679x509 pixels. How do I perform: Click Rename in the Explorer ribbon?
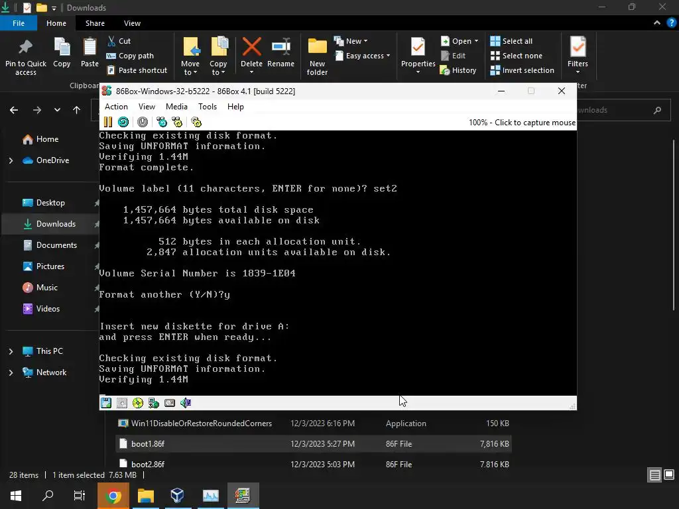click(x=280, y=53)
